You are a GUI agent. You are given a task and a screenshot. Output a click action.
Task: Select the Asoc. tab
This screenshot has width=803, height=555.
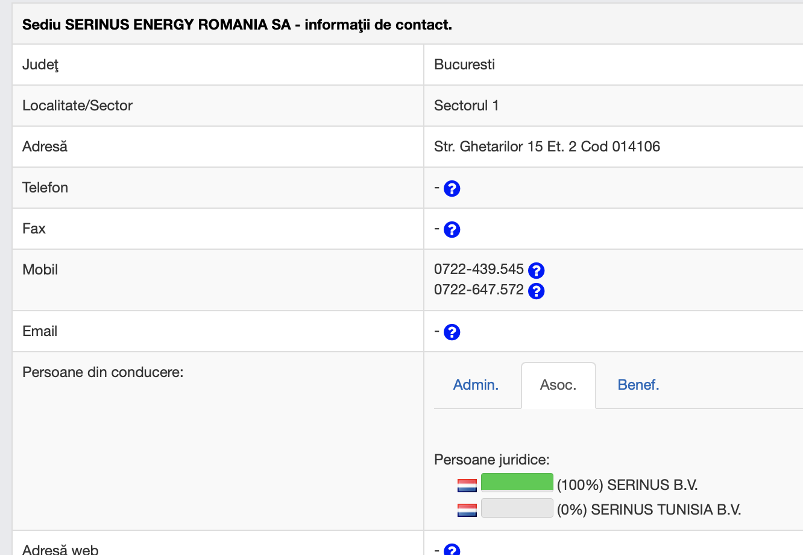[558, 385]
